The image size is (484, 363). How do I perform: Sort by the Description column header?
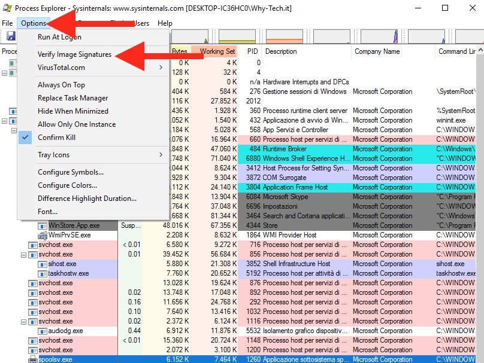coord(306,51)
